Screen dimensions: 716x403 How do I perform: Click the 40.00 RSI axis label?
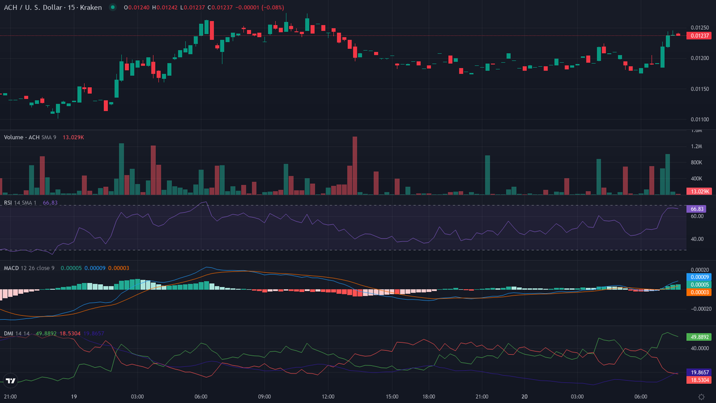[x=697, y=239]
